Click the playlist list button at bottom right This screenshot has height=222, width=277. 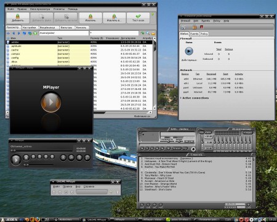249,205
